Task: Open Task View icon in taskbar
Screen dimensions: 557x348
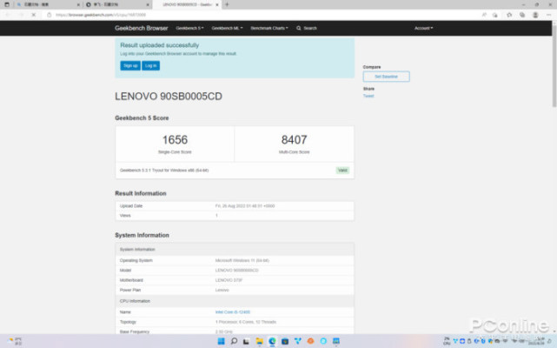Action: coord(246,341)
